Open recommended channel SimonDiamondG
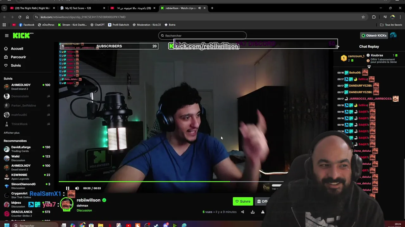The image size is (405, 227). [27, 186]
